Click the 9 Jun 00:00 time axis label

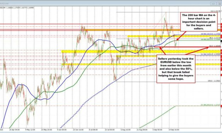[62, 129]
